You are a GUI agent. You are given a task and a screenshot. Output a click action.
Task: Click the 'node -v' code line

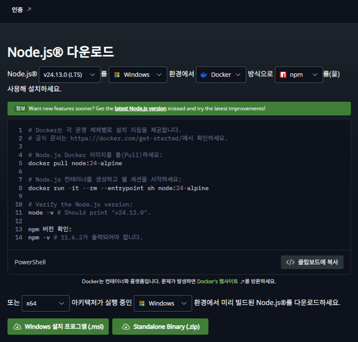[x=89, y=212]
